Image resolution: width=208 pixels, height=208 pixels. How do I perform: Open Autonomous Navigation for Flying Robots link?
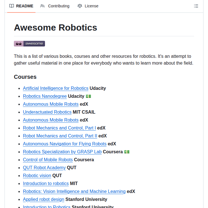click(65, 144)
